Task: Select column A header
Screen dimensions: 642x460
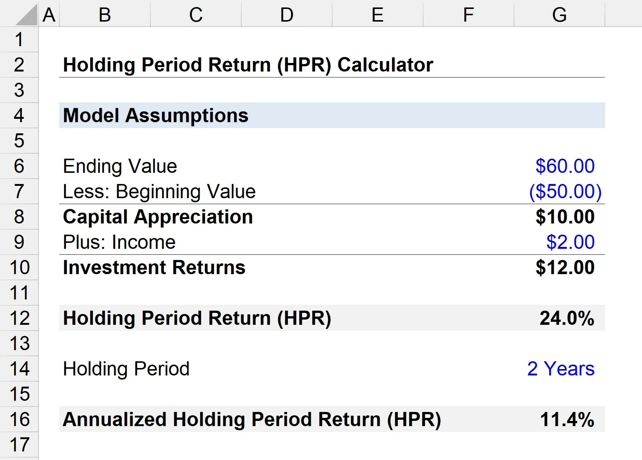Action: [49, 15]
